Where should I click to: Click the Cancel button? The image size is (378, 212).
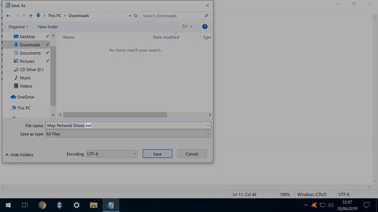click(x=191, y=154)
